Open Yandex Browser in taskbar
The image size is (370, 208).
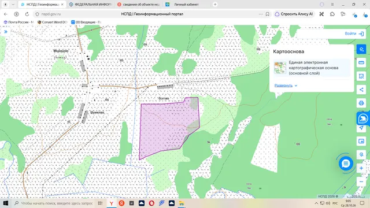[x=112, y=203]
